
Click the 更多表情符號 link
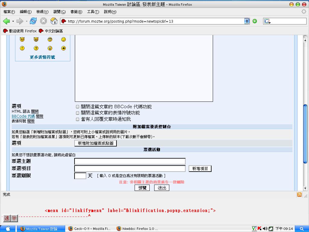click(42, 57)
